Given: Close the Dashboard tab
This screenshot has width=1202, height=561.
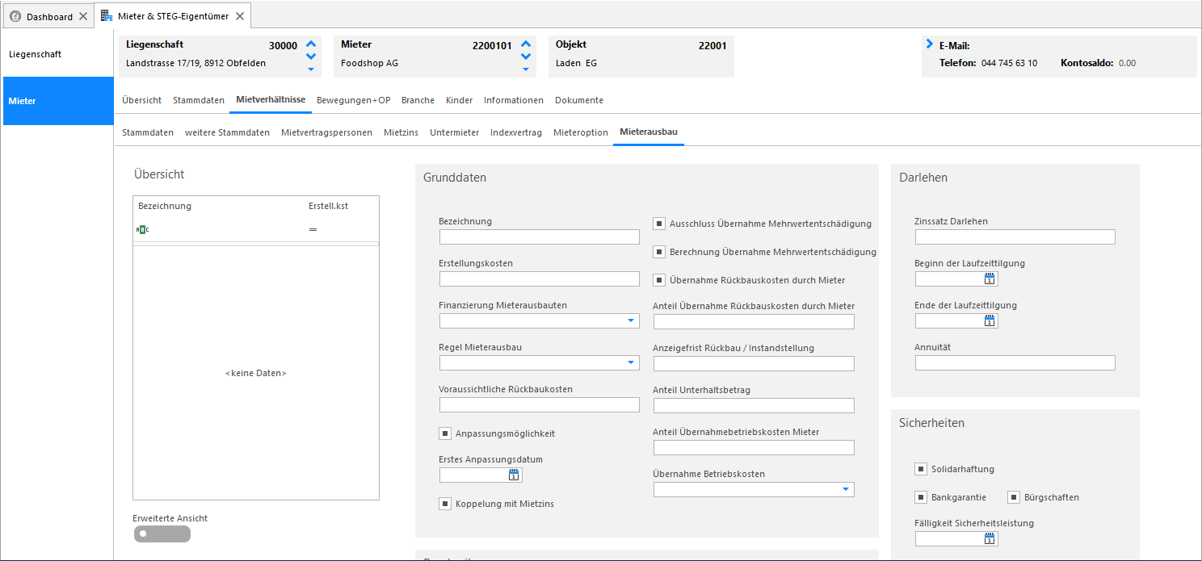Looking at the screenshot, I should (x=83, y=16).
